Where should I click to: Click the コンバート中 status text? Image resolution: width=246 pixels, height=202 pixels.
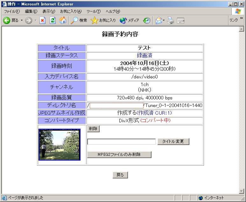[x=155, y=120]
